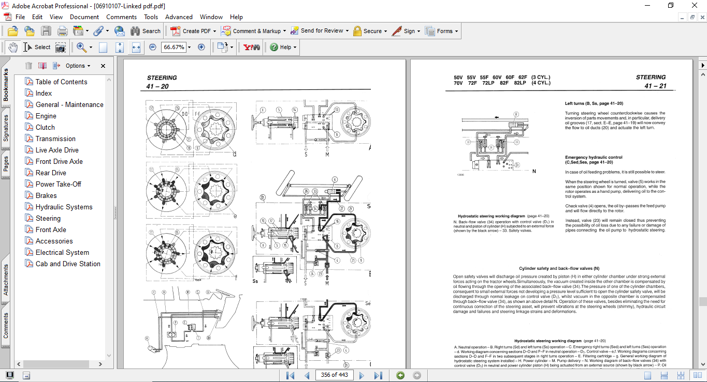Create new bookmark in Bookmarks panel
707x382 pixels.
point(42,66)
